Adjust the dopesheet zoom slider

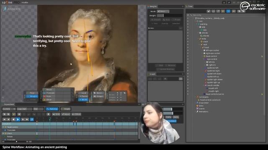point(16,142)
